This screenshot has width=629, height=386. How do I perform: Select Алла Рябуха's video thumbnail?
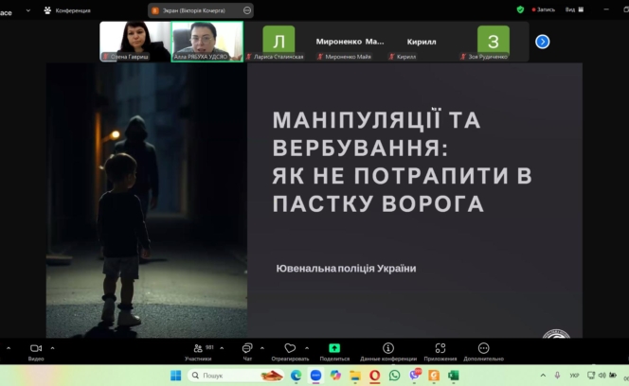click(207, 41)
